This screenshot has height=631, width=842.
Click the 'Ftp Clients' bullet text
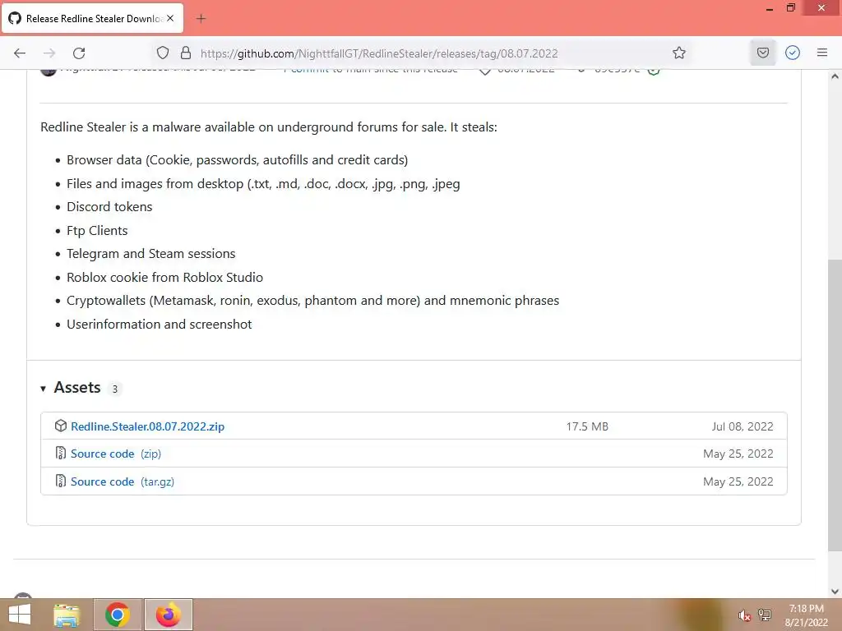[97, 231]
